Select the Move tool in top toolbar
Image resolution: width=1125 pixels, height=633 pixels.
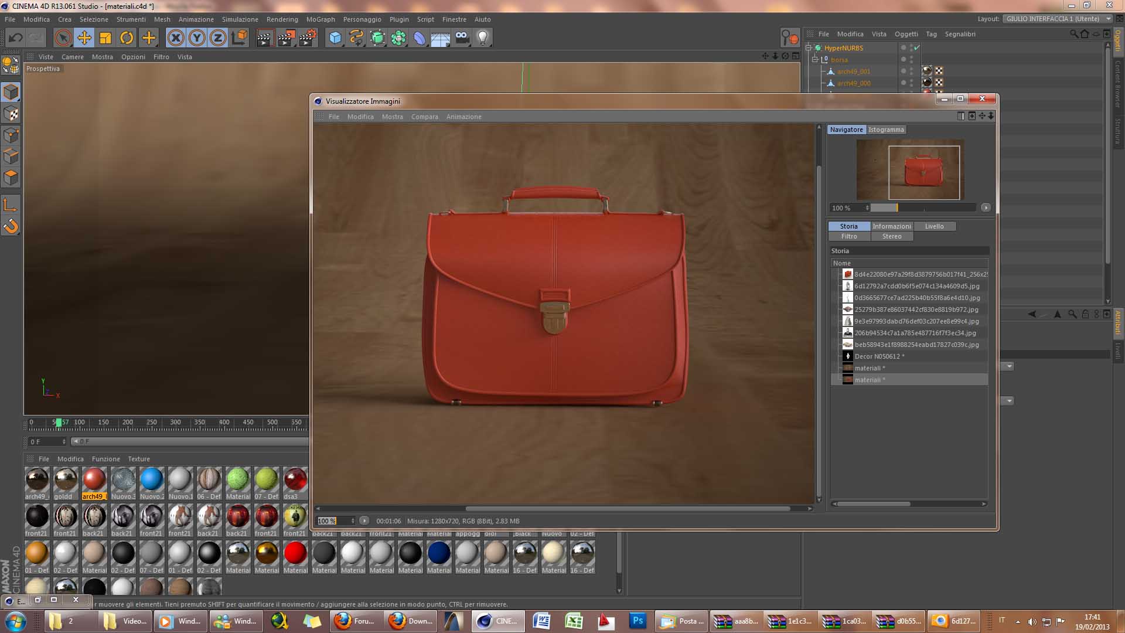(x=84, y=38)
